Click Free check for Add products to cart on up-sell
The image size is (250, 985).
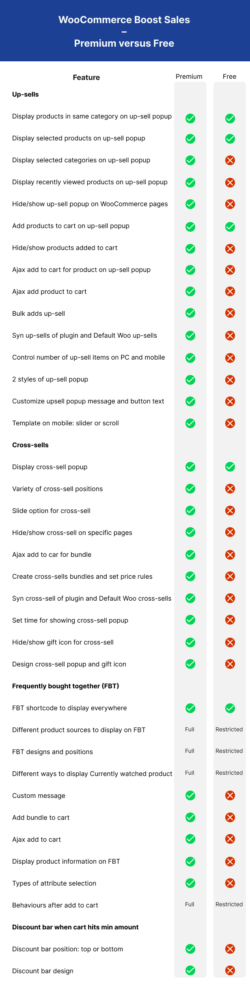(x=230, y=226)
